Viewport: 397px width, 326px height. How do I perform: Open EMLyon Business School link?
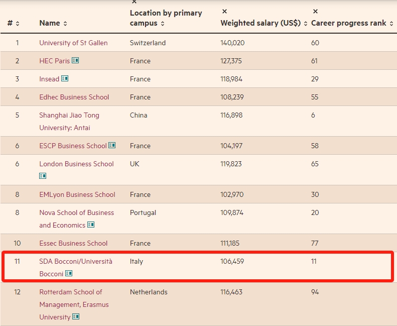[x=77, y=194]
